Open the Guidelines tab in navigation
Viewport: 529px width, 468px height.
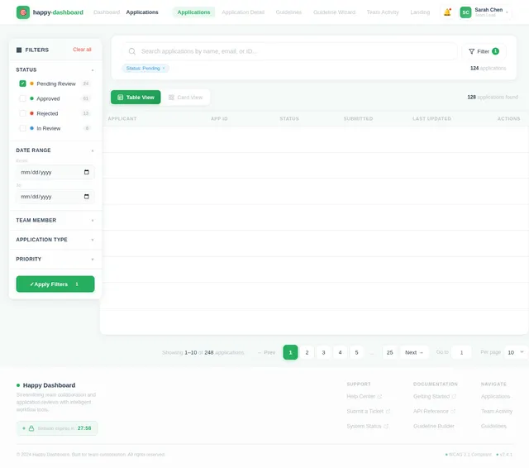(x=288, y=12)
